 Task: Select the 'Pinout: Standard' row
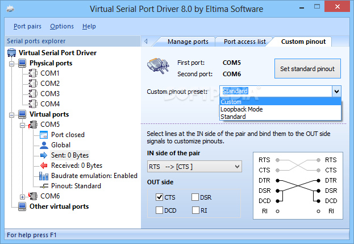point(76,186)
